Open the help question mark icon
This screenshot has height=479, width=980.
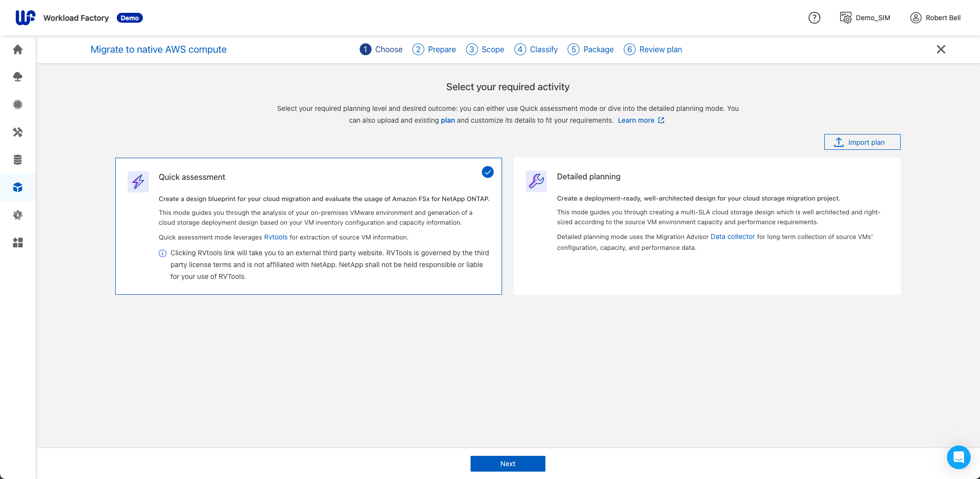click(x=814, y=18)
